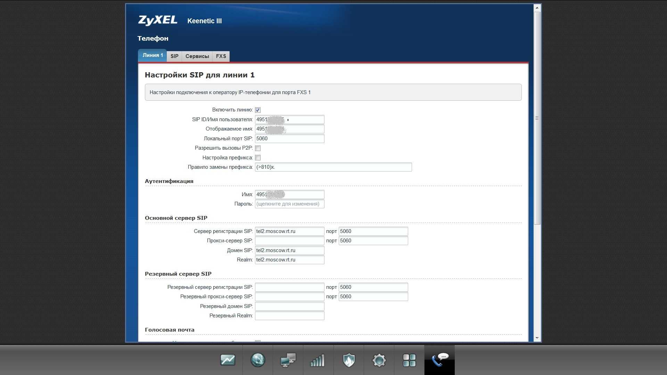Click the ZyXEL logo
Screen dimensions: 667x375
[158, 20]
